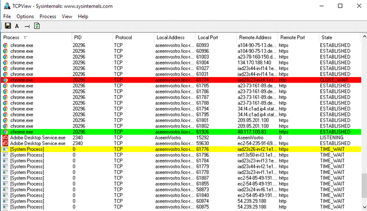
Task: Select local port 61003 cell
Action: tap(203, 57)
